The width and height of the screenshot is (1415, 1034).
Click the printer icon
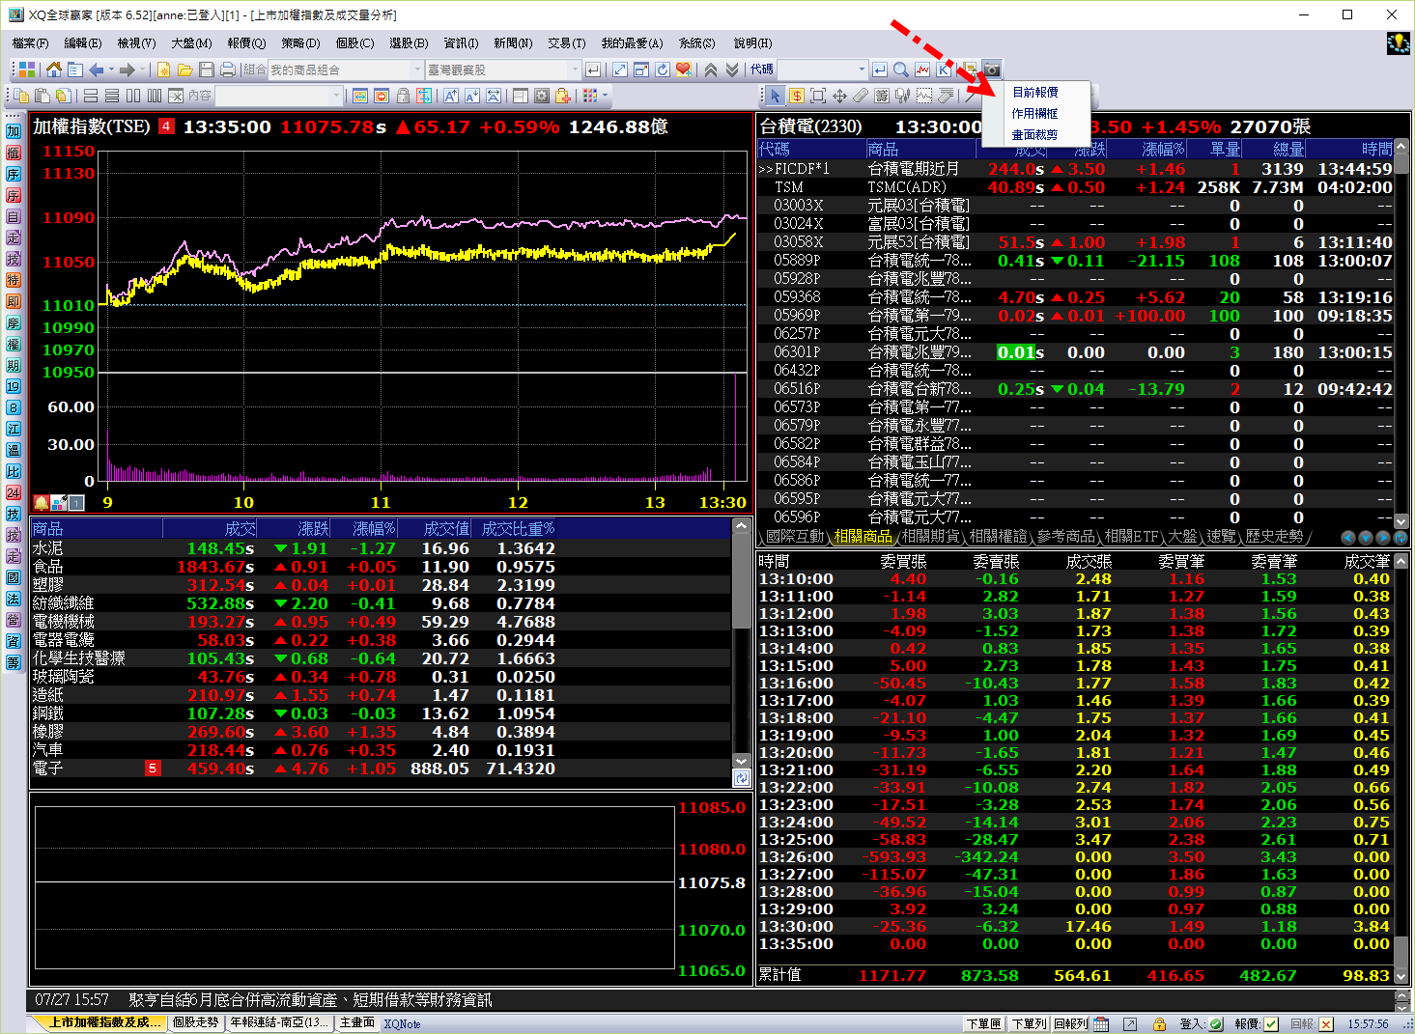click(227, 70)
